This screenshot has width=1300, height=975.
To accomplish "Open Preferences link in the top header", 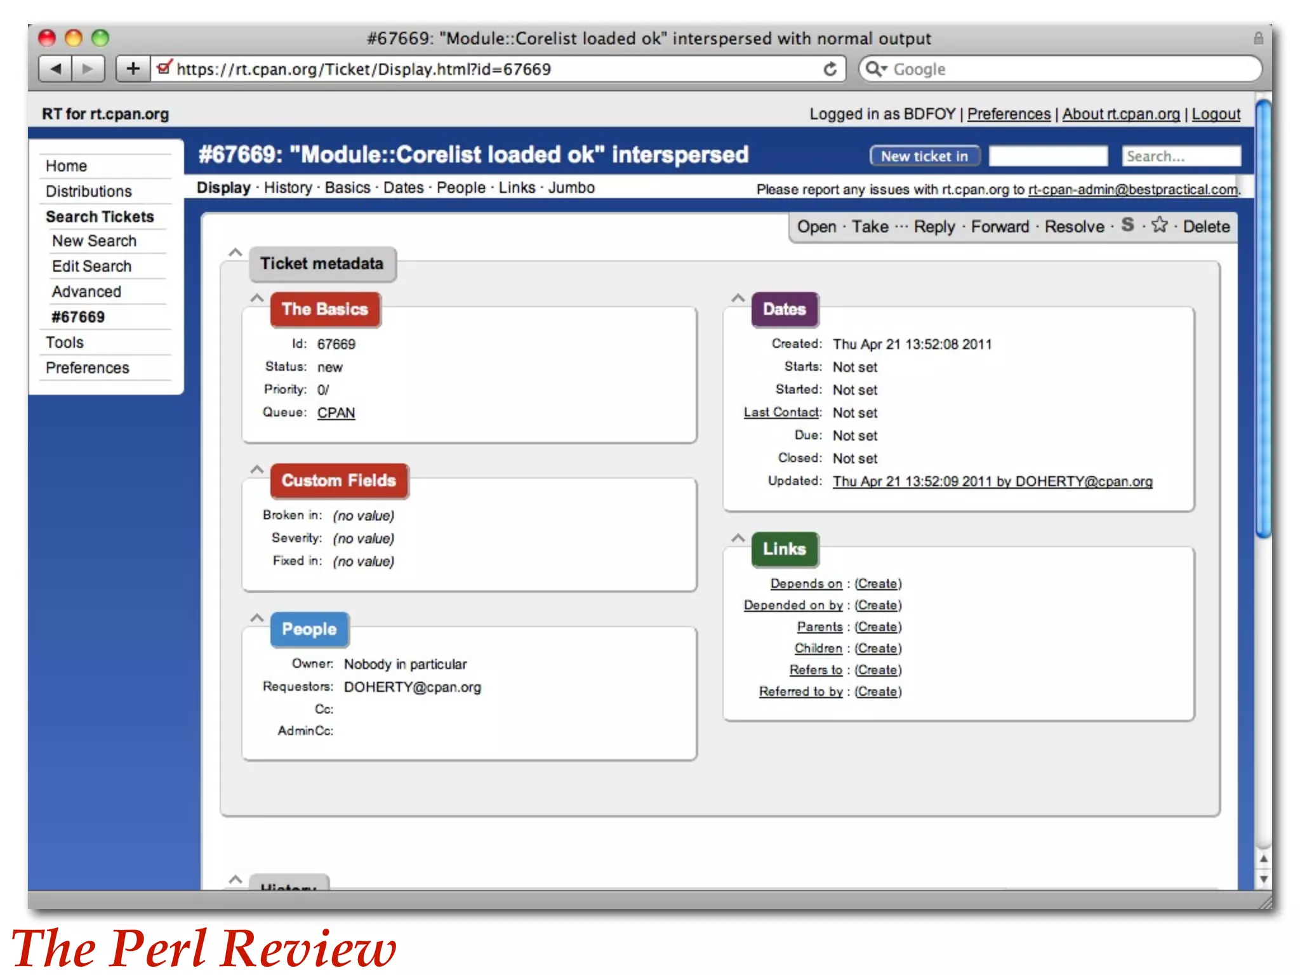I will pyautogui.click(x=1009, y=114).
